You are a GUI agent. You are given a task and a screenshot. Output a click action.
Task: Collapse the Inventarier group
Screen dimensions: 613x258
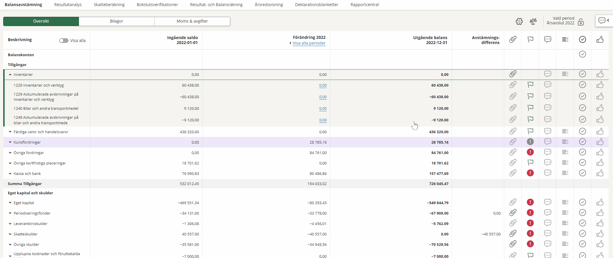point(10,75)
